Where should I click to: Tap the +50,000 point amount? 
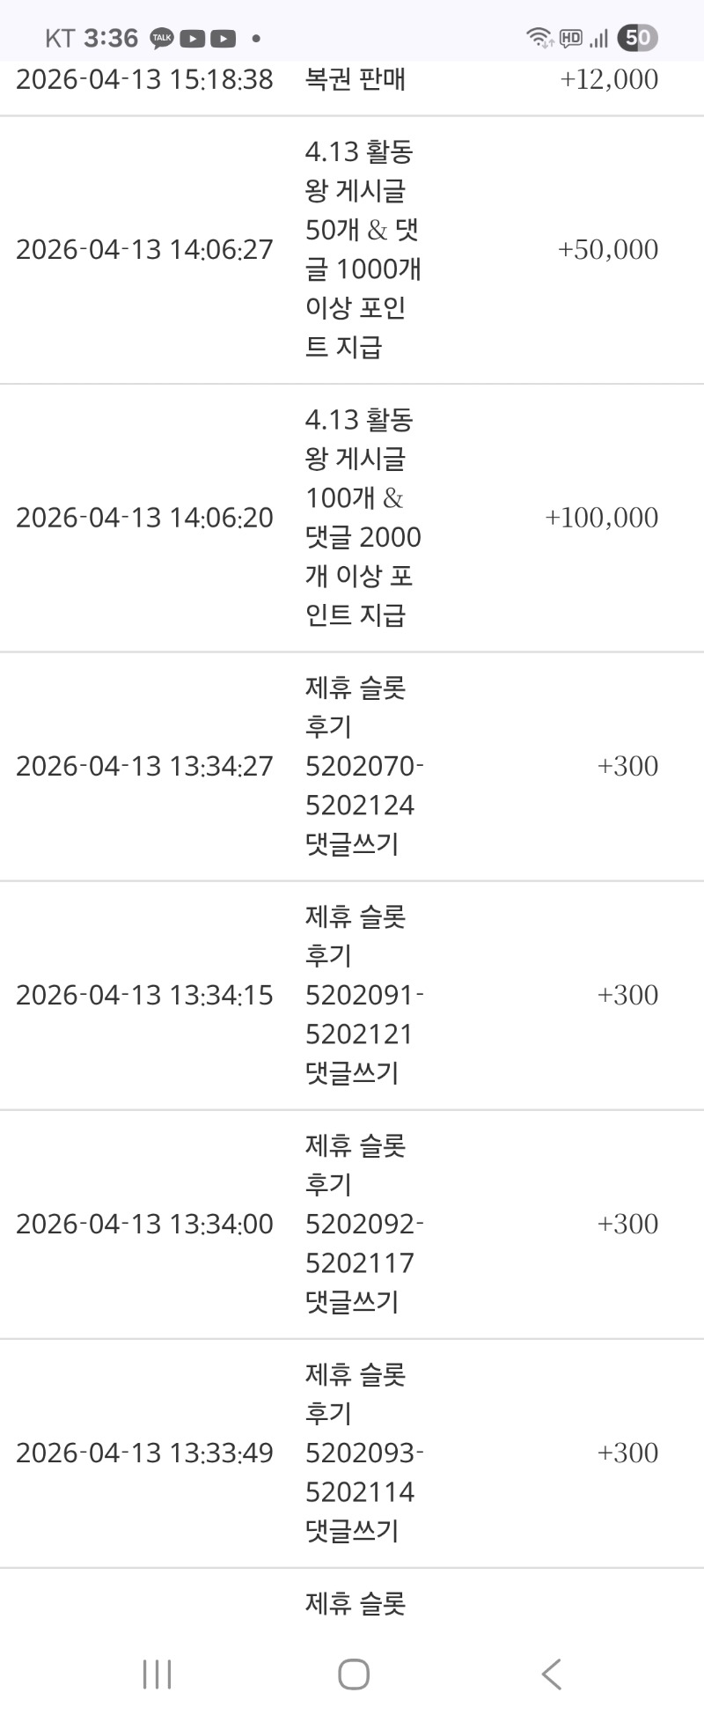(608, 250)
